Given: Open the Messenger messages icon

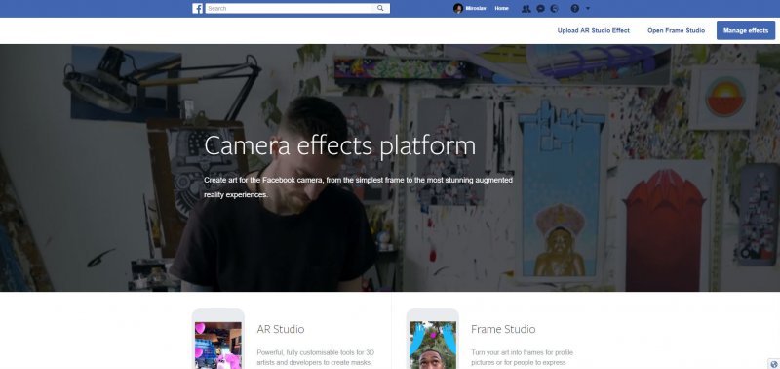Looking at the screenshot, I should tap(541, 9).
